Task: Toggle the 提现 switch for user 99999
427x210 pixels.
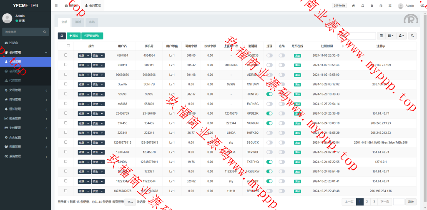Action: point(269,94)
